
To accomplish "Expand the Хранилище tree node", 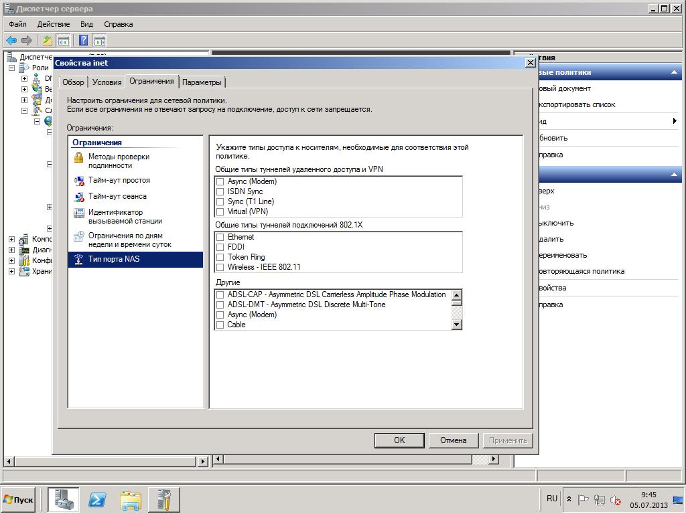I will click(x=12, y=271).
